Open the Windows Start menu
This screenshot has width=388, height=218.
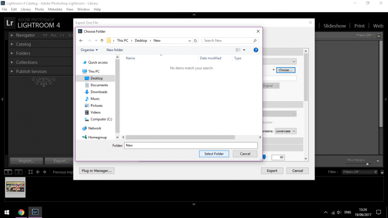pyautogui.click(x=7, y=212)
